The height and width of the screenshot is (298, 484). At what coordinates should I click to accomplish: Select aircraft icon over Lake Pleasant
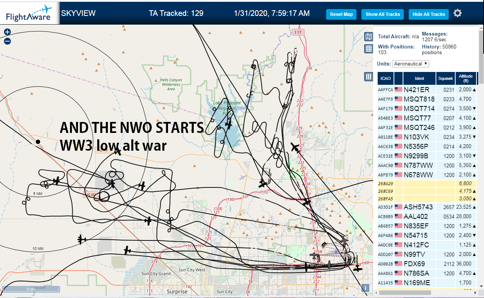(x=228, y=124)
